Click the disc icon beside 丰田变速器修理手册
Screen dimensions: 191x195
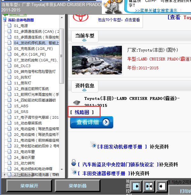[x=74, y=171]
